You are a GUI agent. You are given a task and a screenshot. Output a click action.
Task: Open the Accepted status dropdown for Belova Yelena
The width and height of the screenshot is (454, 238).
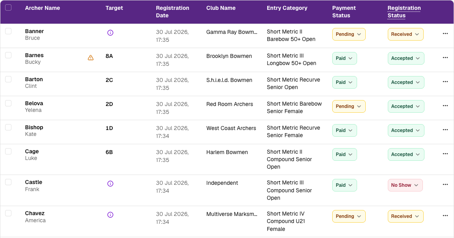coord(406,106)
